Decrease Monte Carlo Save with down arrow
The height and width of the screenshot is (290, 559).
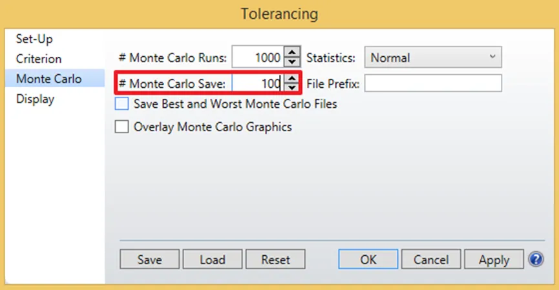pos(292,88)
